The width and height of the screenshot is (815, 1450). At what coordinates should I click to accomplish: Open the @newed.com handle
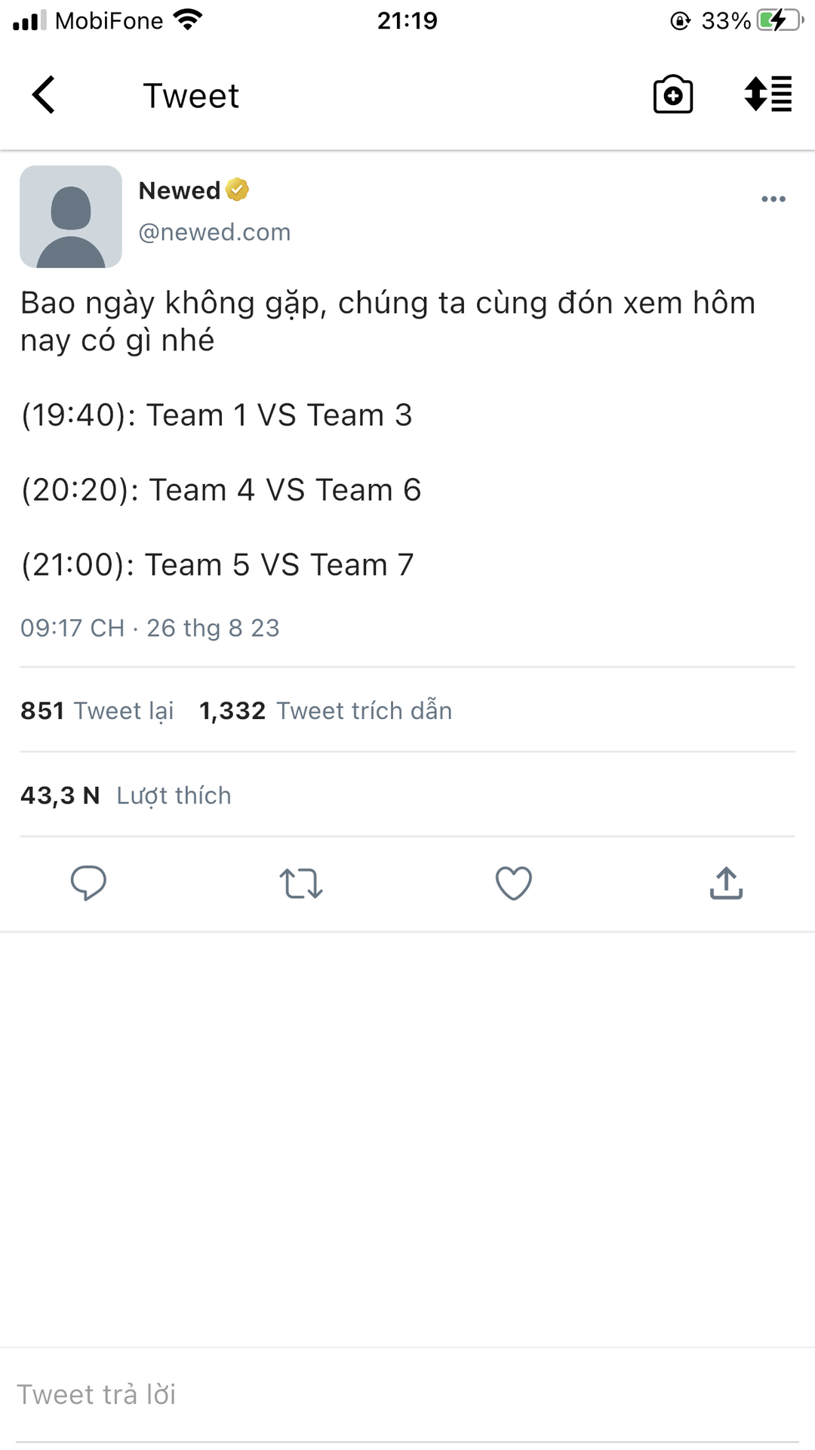(214, 232)
